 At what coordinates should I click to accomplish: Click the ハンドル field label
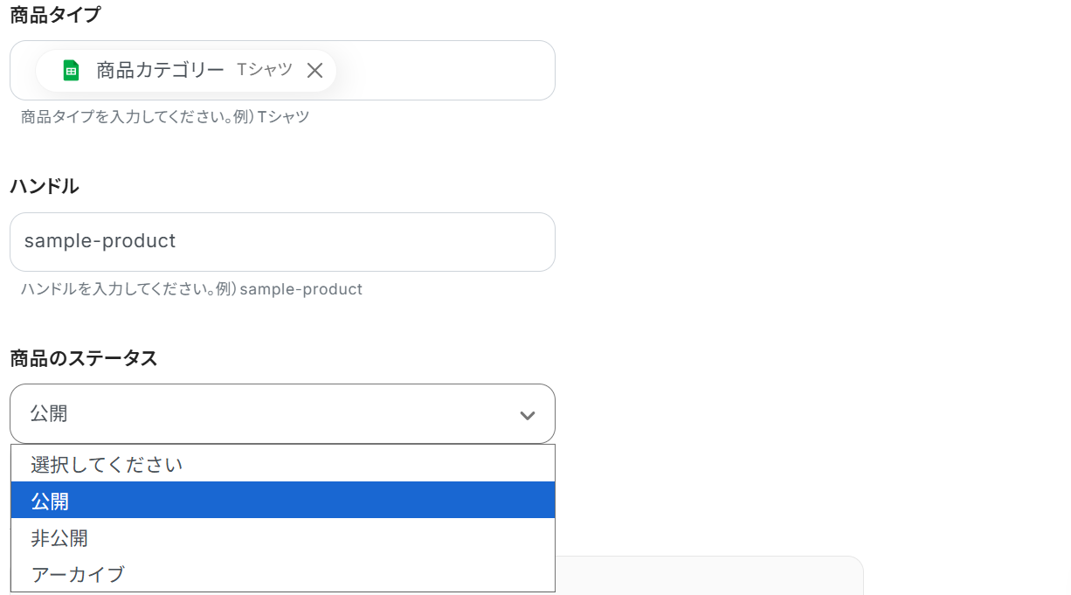[x=45, y=186]
